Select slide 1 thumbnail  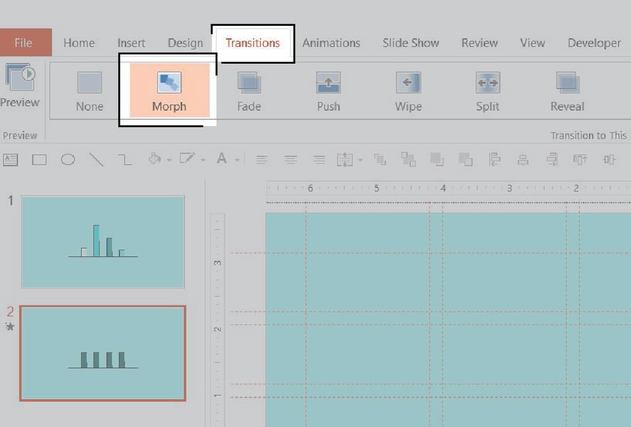[x=103, y=242]
